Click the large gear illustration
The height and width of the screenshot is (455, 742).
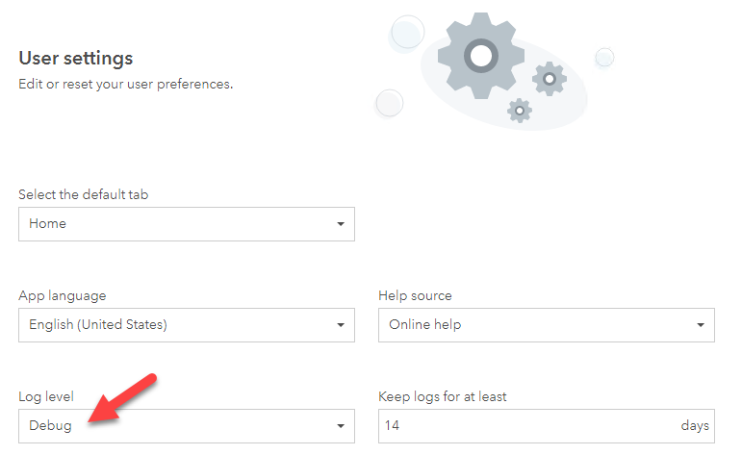480,54
